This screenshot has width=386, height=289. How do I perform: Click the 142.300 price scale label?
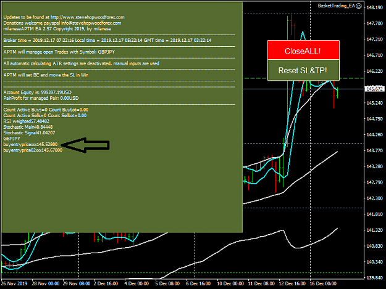pyautogui.click(x=374, y=198)
